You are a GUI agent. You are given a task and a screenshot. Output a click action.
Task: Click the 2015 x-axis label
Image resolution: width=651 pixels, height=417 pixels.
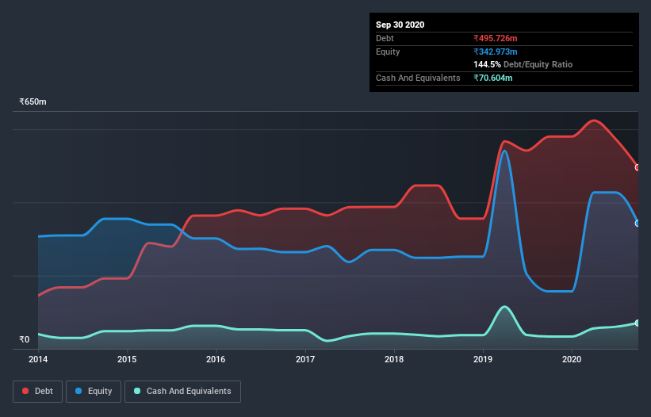point(127,359)
